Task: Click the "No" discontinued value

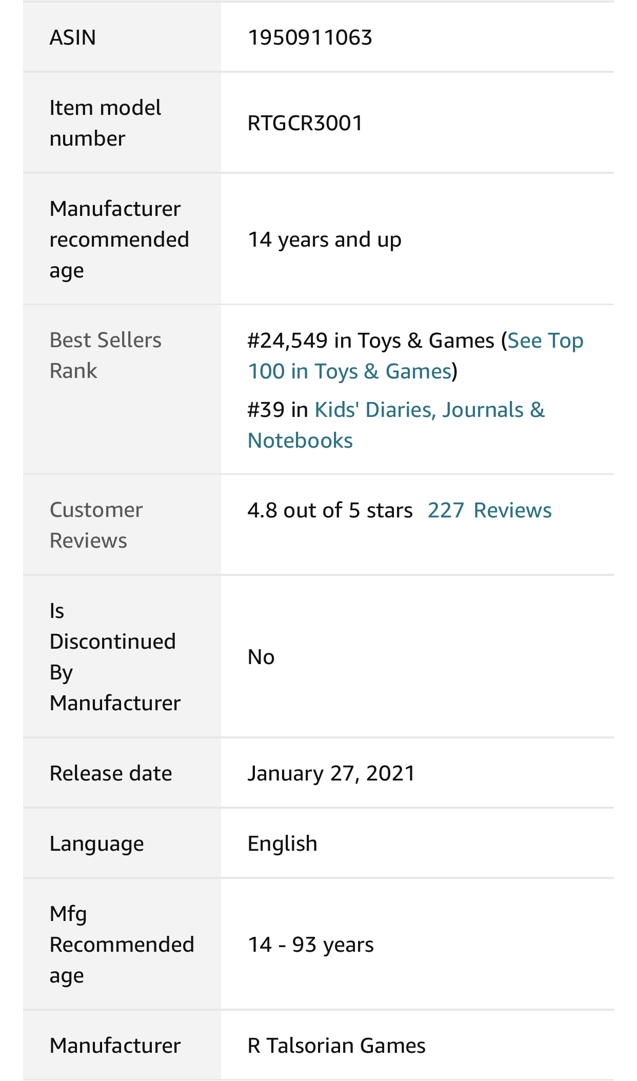Action: tap(261, 657)
